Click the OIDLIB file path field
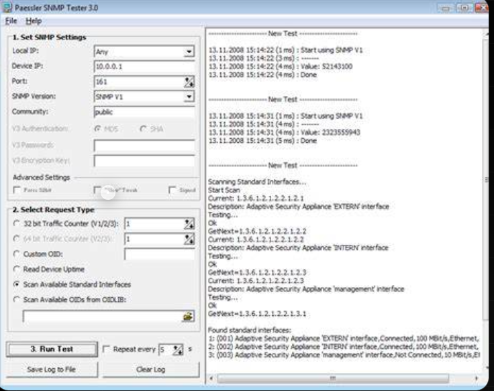This screenshot has height=391, width=494. click(103, 317)
